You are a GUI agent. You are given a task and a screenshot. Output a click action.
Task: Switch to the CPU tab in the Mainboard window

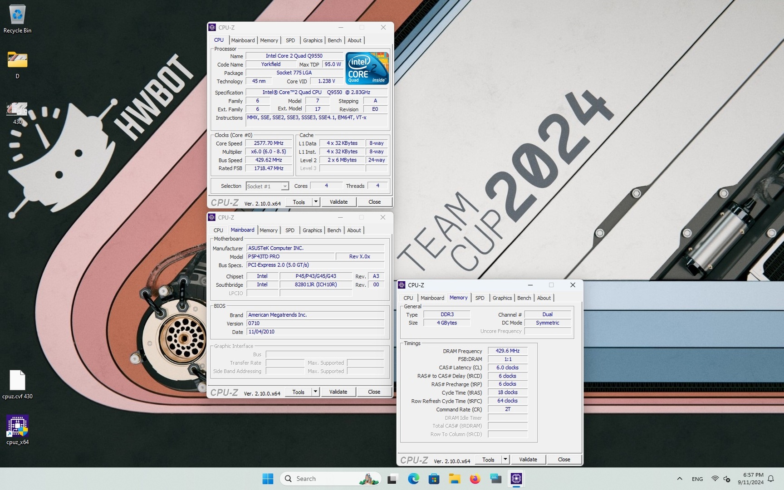click(x=218, y=230)
